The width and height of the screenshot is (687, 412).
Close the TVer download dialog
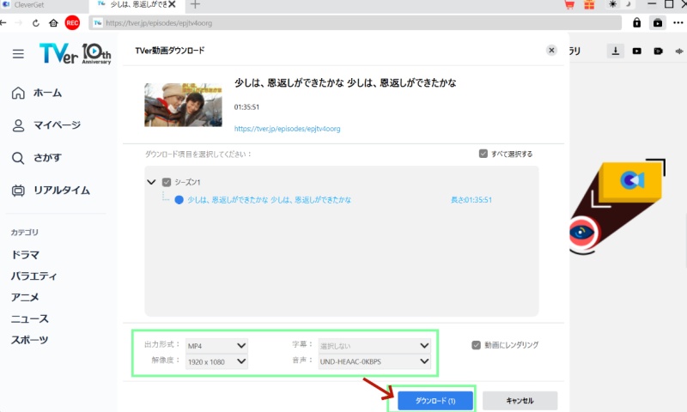pyautogui.click(x=551, y=51)
